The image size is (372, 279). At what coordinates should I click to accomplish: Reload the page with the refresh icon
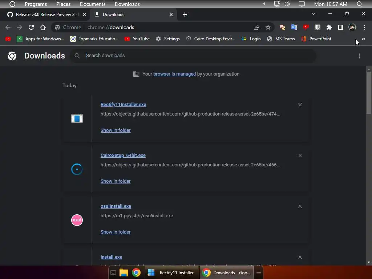(x=31, y=27)
